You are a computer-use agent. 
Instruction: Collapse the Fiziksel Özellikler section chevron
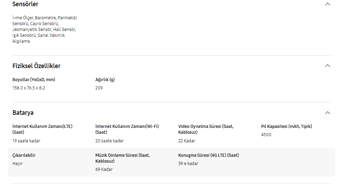click(x=327, y=66)
